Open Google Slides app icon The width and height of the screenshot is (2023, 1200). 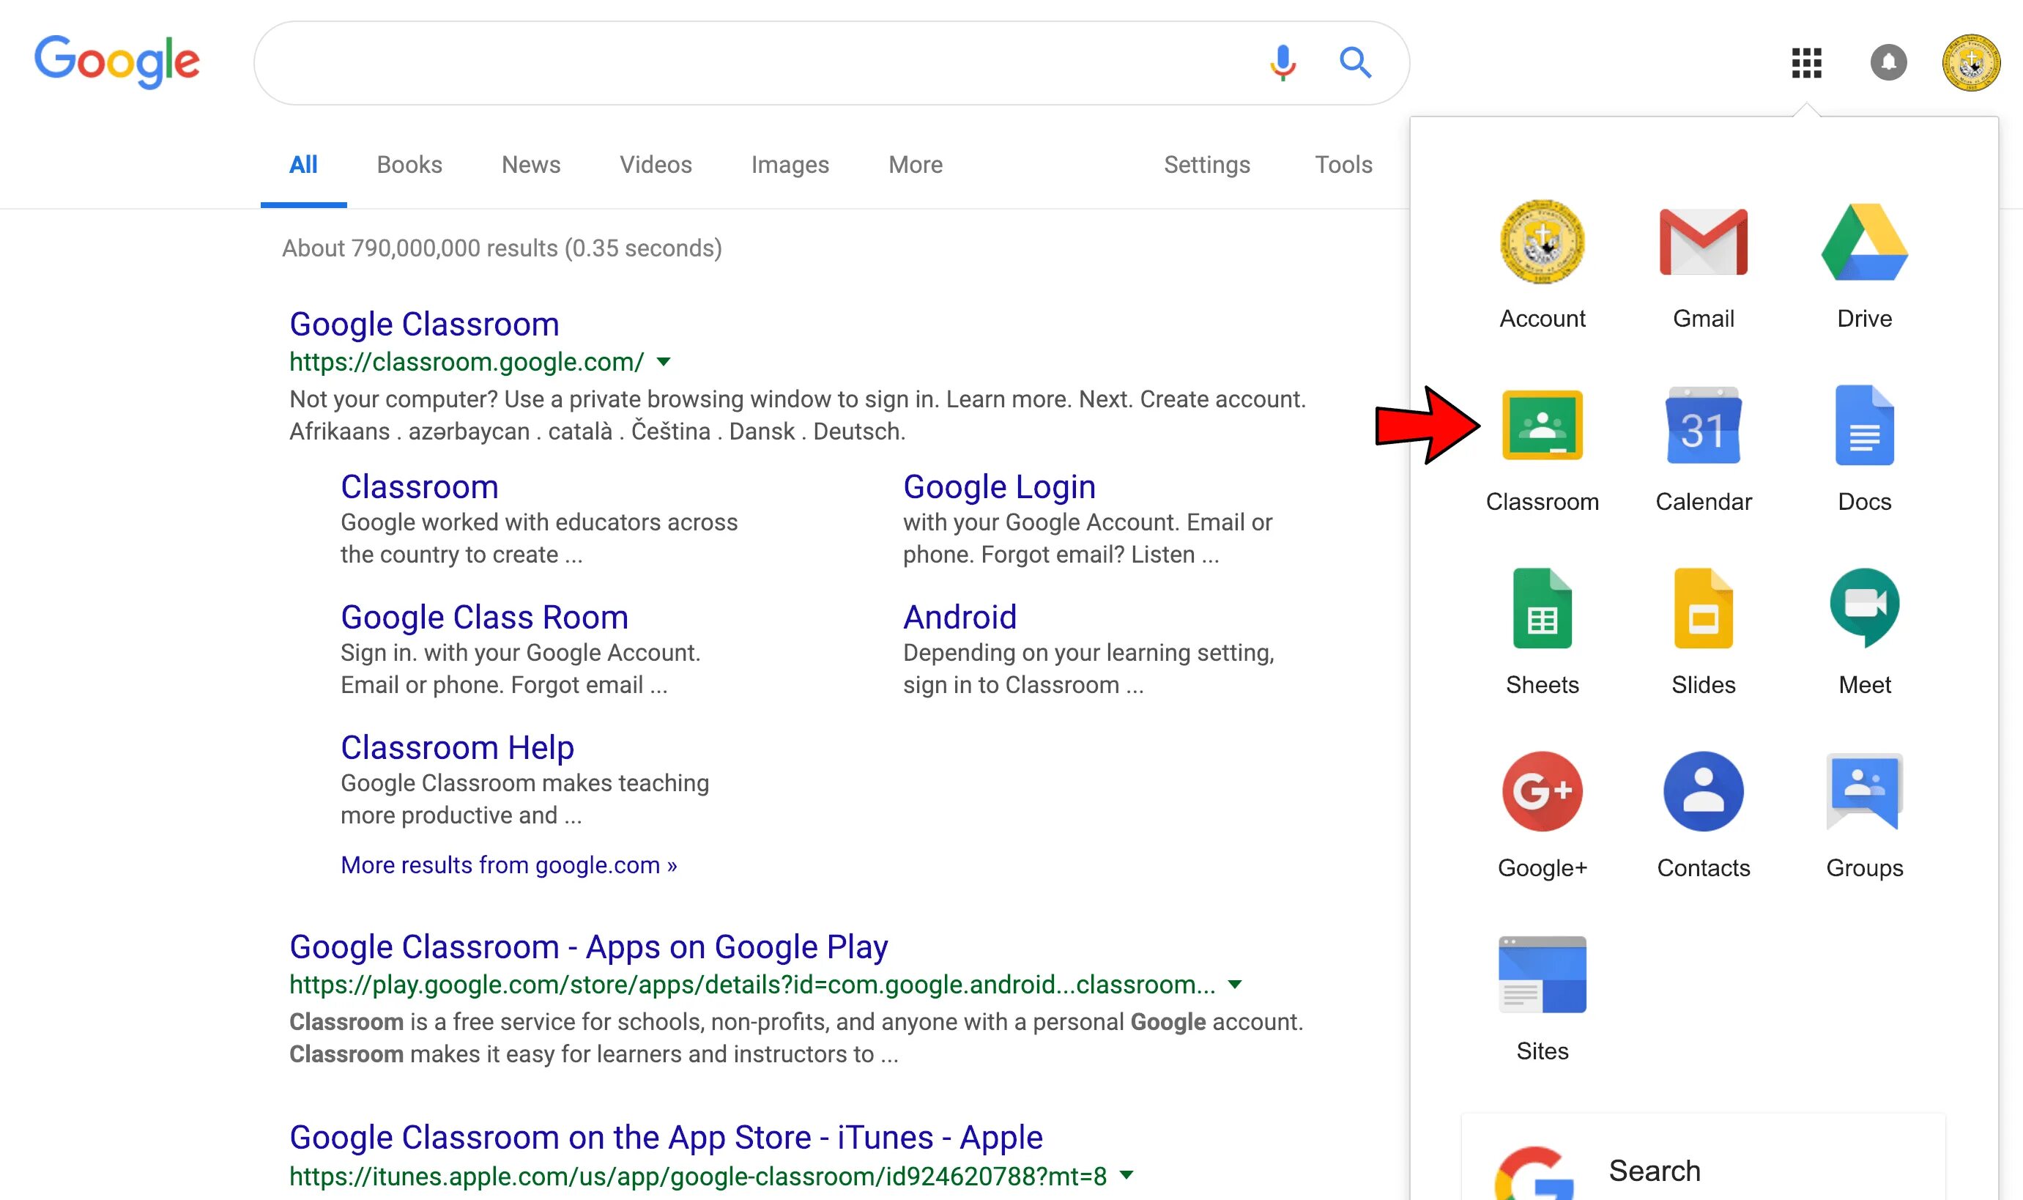(1703, 609)
